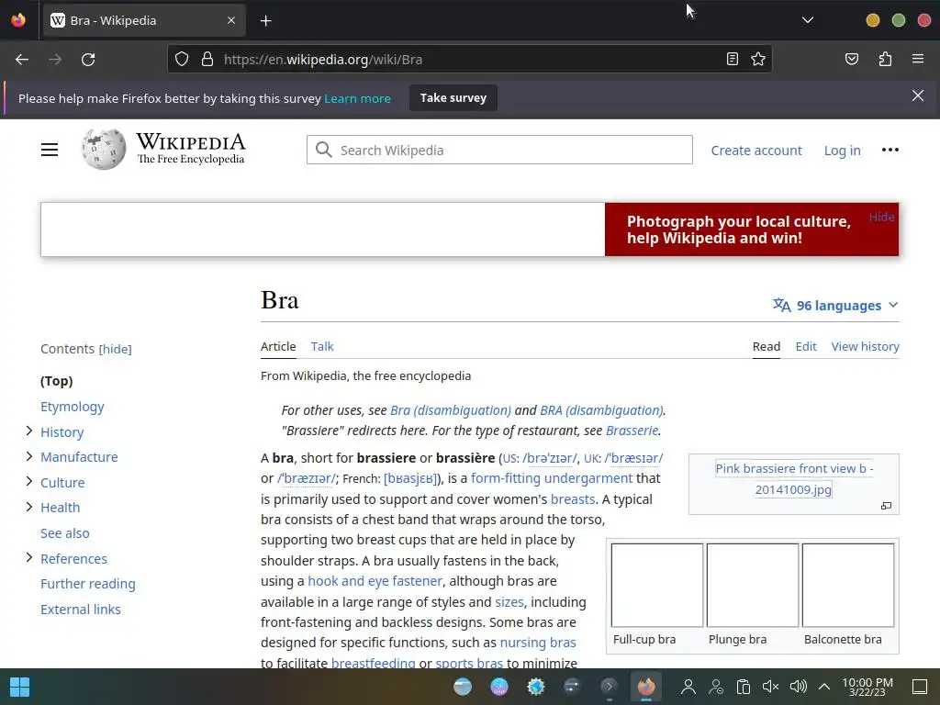This screenshot has height=705, width=940.
Task: Open the Edit tab
Action: pyautogui.click(x=806, y=346)
